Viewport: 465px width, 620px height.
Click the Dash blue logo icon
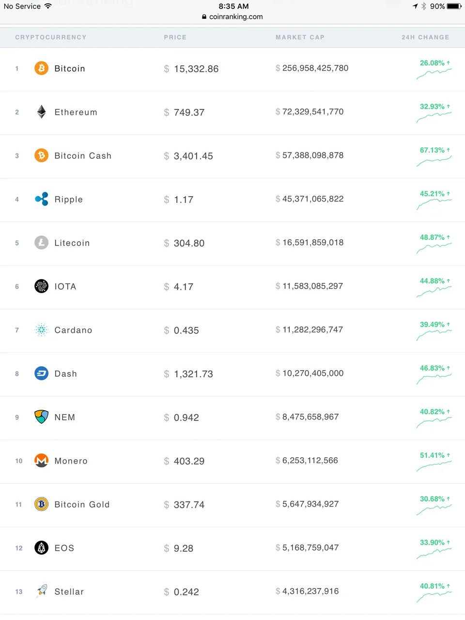[x=42, y=373]
